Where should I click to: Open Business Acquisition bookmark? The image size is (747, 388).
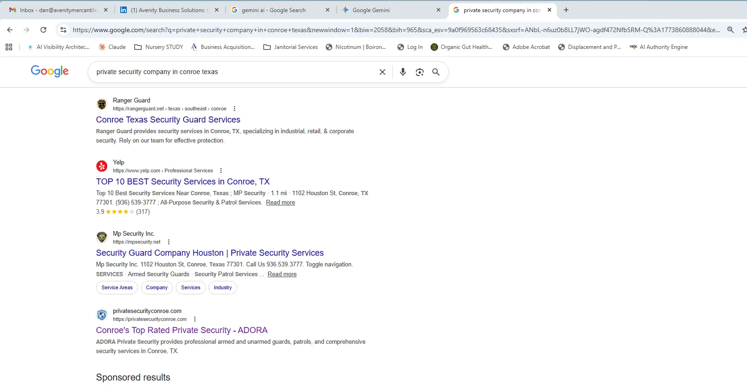point(223,47)
